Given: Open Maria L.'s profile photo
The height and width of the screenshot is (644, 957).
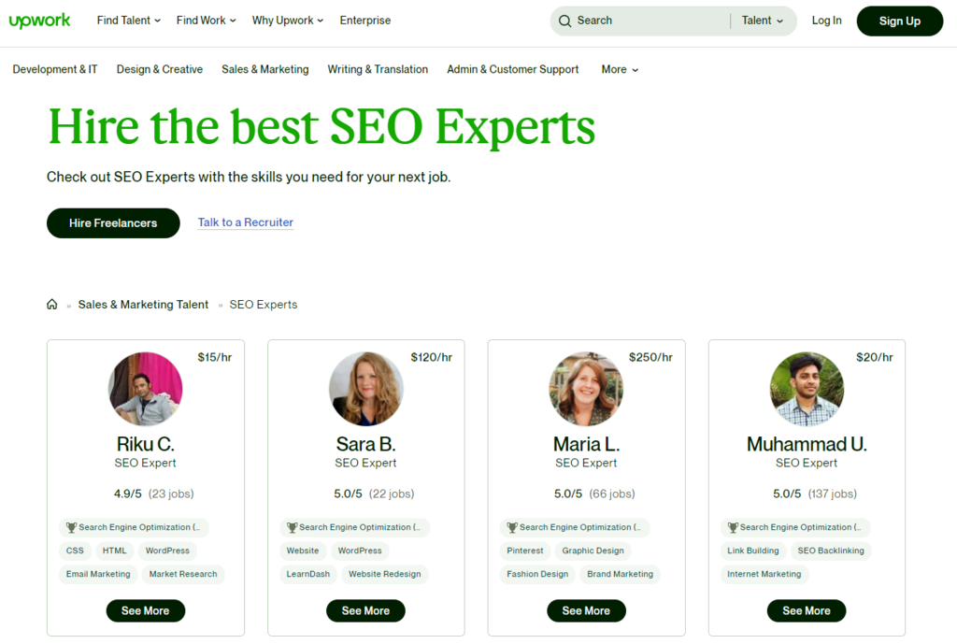Looking at the screenshot, I should point(586,388).
